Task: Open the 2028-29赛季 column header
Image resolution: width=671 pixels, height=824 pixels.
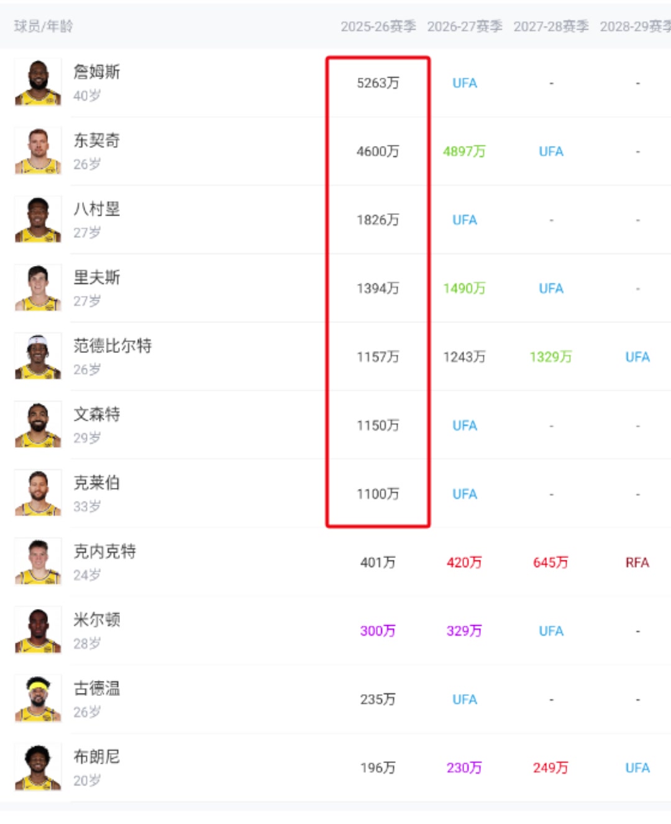Action: coord(636,26)
